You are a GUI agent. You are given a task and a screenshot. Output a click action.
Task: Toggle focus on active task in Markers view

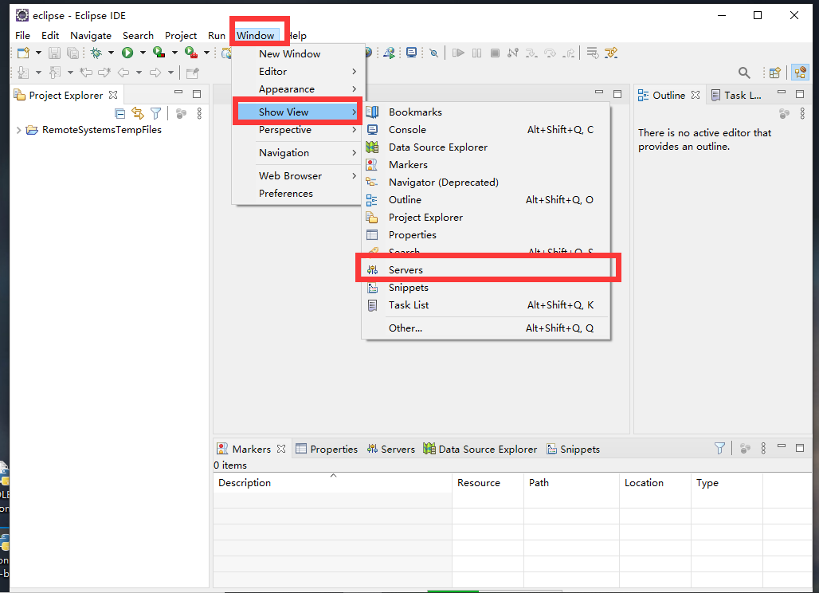tap(746, 448)
